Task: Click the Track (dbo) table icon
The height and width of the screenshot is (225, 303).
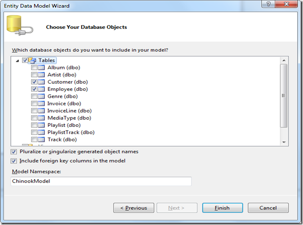Action: pyautogui.click(x=42, y=139)
